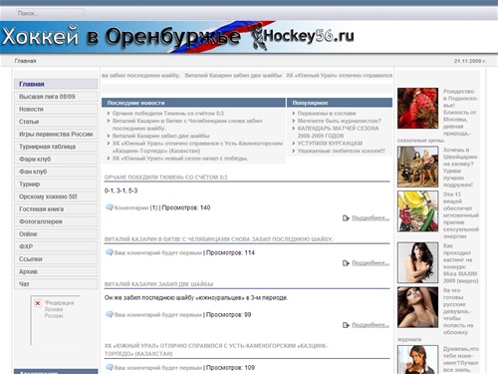The height and width of the screenshot is (374, 498).
Task: Click vegetables ad thumbnail
Action: coord(417,211)
